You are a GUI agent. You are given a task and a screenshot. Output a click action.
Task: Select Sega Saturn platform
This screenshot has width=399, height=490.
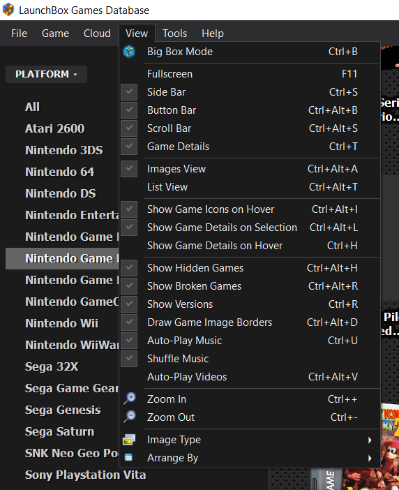[x=59, y=431]
